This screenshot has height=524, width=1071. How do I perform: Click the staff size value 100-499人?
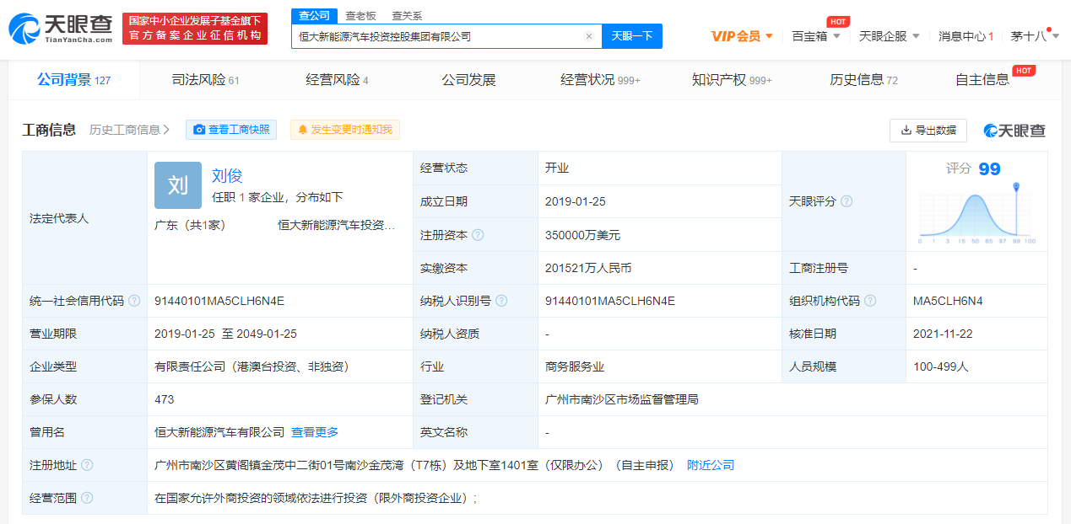941,366
